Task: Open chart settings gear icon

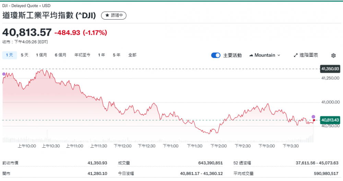Action: coord(333,55)
